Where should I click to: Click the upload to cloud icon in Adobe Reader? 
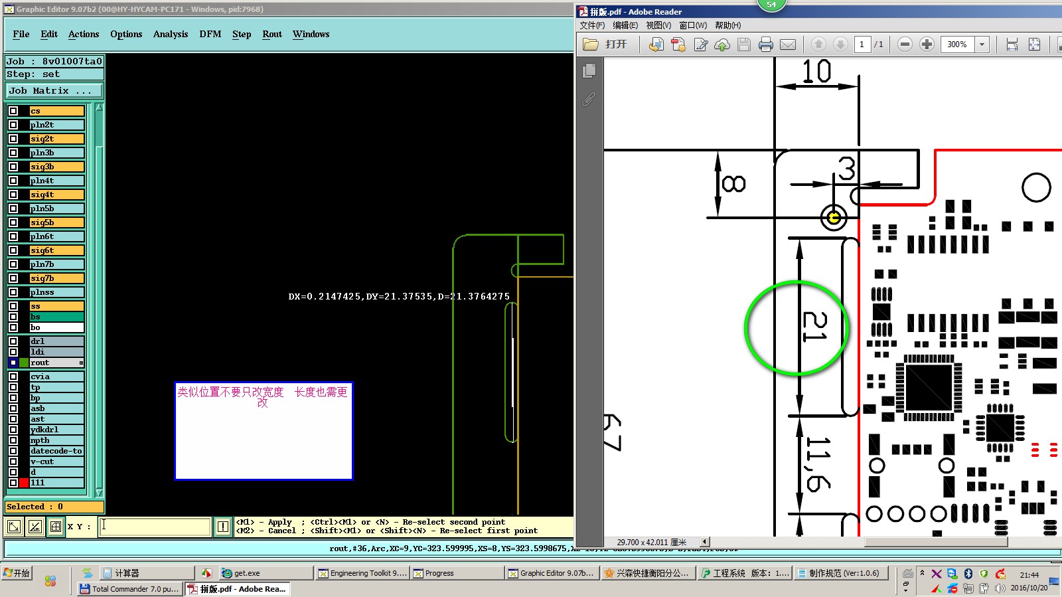(722, 44)
